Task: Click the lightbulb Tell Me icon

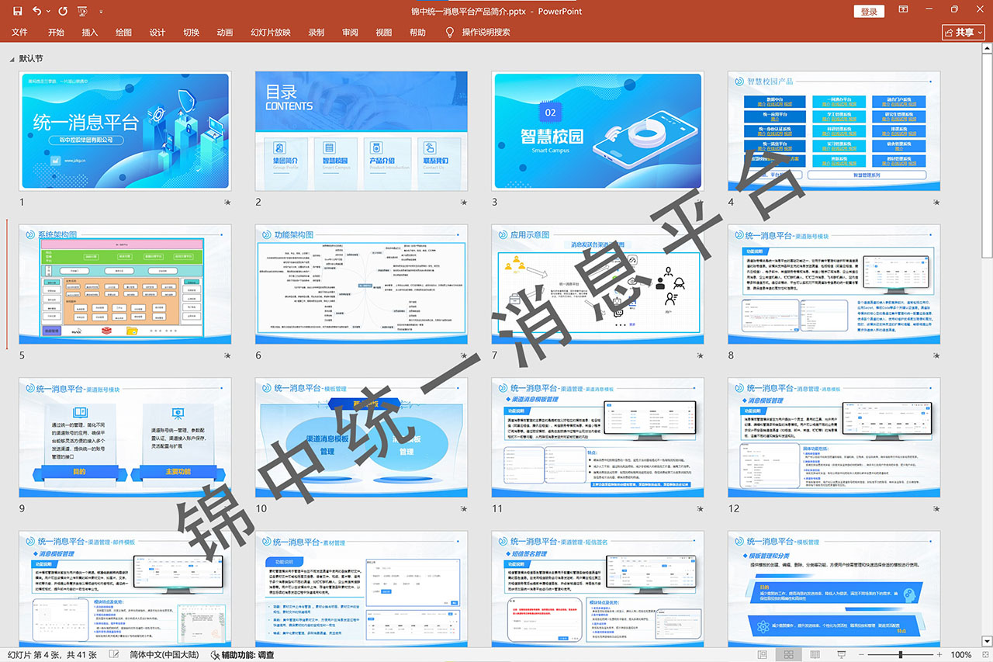Action: point(449,33)
